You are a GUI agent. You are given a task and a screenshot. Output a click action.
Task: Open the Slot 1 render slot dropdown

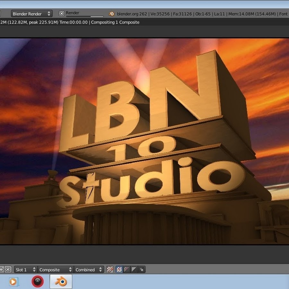(25, 270)
